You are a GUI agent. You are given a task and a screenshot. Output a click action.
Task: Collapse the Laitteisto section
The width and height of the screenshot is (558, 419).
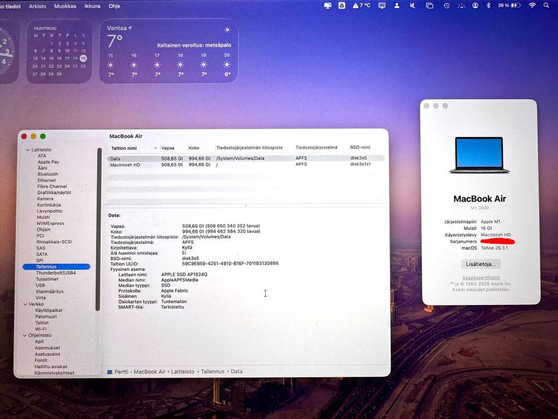point(28,150)
